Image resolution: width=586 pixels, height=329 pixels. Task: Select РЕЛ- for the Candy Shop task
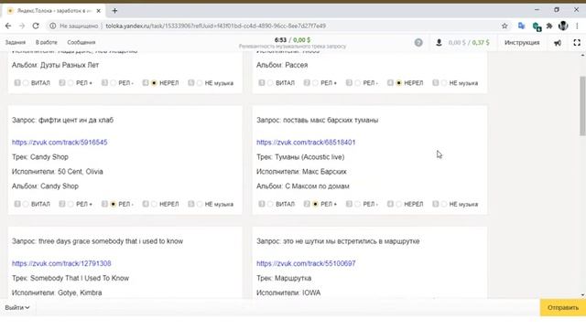[114, 204]
